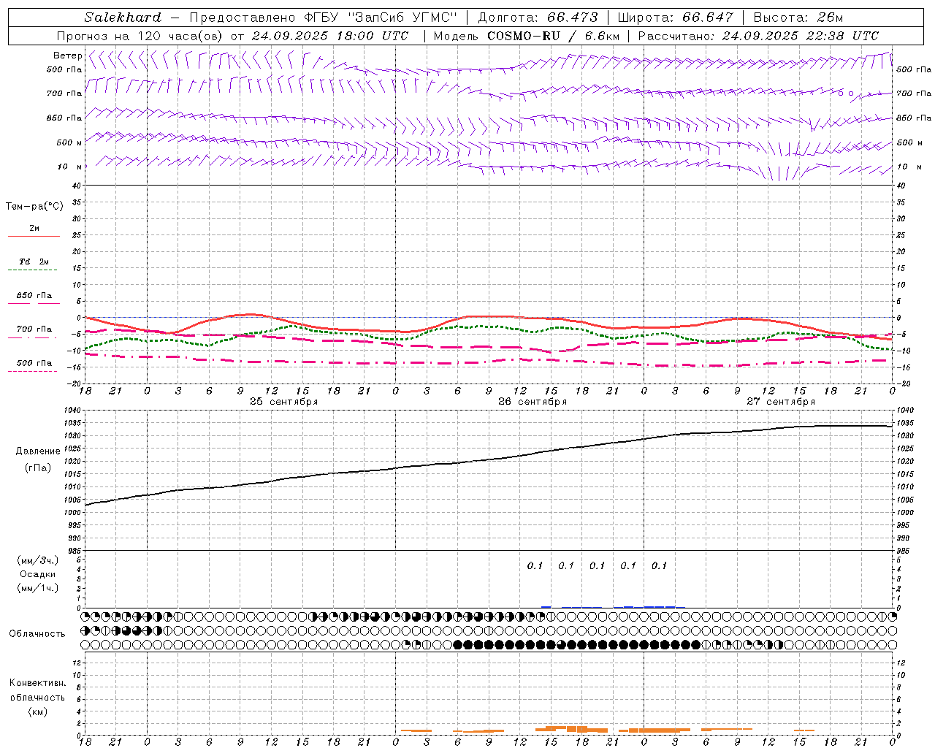935x748 pixels.
Task: Click dash-dot line sample under 500 гПа legend
Action: tap(33, 371)
